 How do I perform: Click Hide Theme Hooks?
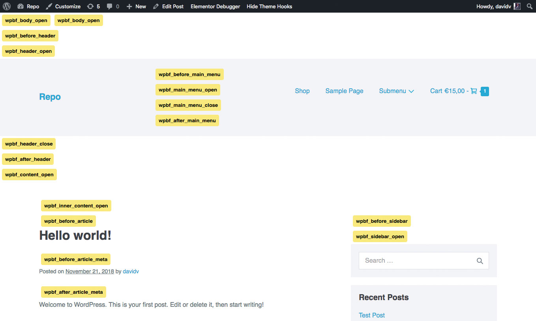[269, 6]
